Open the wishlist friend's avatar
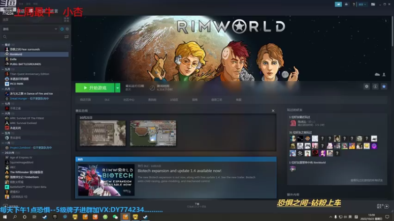This screenshot has height=221, width=394. pyautogui.click(x=293, y=168)
